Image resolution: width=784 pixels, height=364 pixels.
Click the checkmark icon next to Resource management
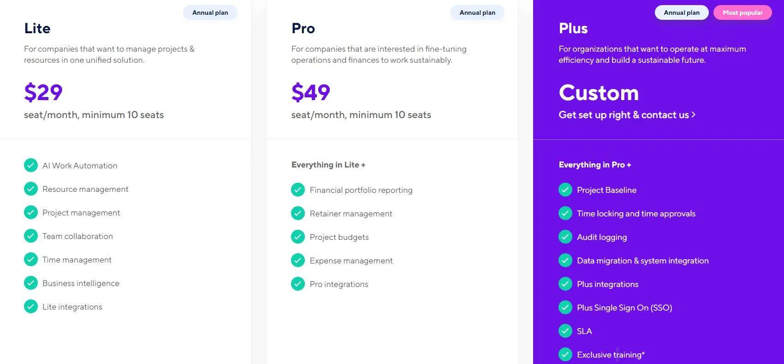click(31, 189)
